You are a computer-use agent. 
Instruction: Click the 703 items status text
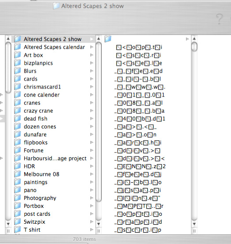[x=84, y=239]
